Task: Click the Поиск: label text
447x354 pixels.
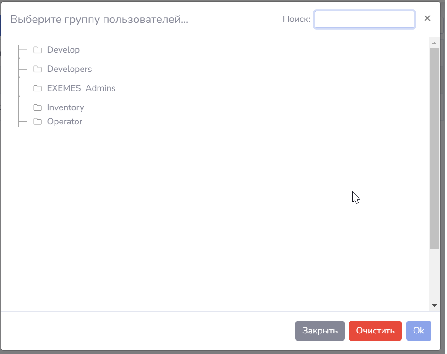Action: (x=296, y=19)
